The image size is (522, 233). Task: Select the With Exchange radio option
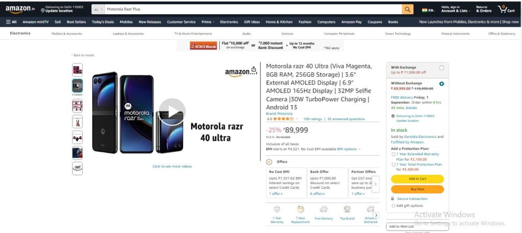(x=441, y=68)
